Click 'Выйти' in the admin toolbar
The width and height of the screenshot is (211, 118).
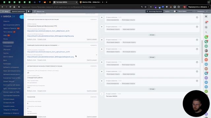167,11
